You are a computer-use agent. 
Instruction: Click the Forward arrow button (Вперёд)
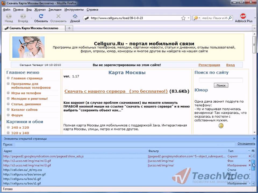click(x=23, y=18)
